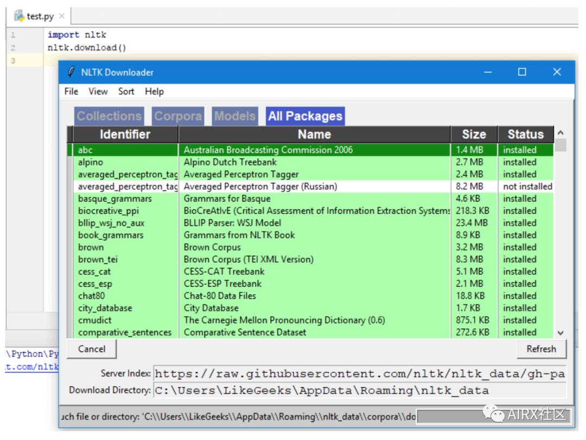Open the File menu
Screen dimensions: 586x440
[x=71, y=92]
